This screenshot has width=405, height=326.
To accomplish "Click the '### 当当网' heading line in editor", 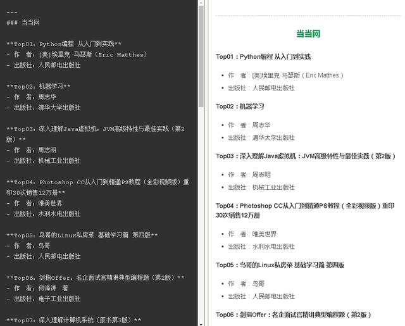I will tap(23, 23).
